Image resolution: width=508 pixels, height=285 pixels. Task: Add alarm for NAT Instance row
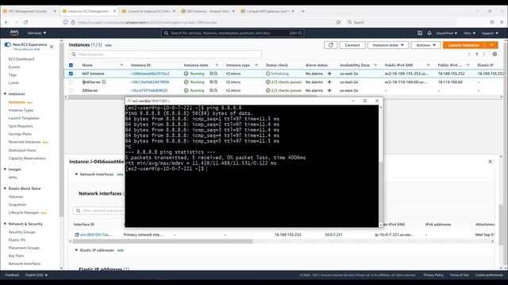329,74
